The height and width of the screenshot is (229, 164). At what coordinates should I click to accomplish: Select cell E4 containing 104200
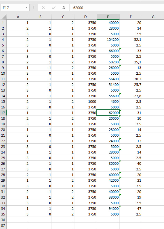[x=108, y=40]
